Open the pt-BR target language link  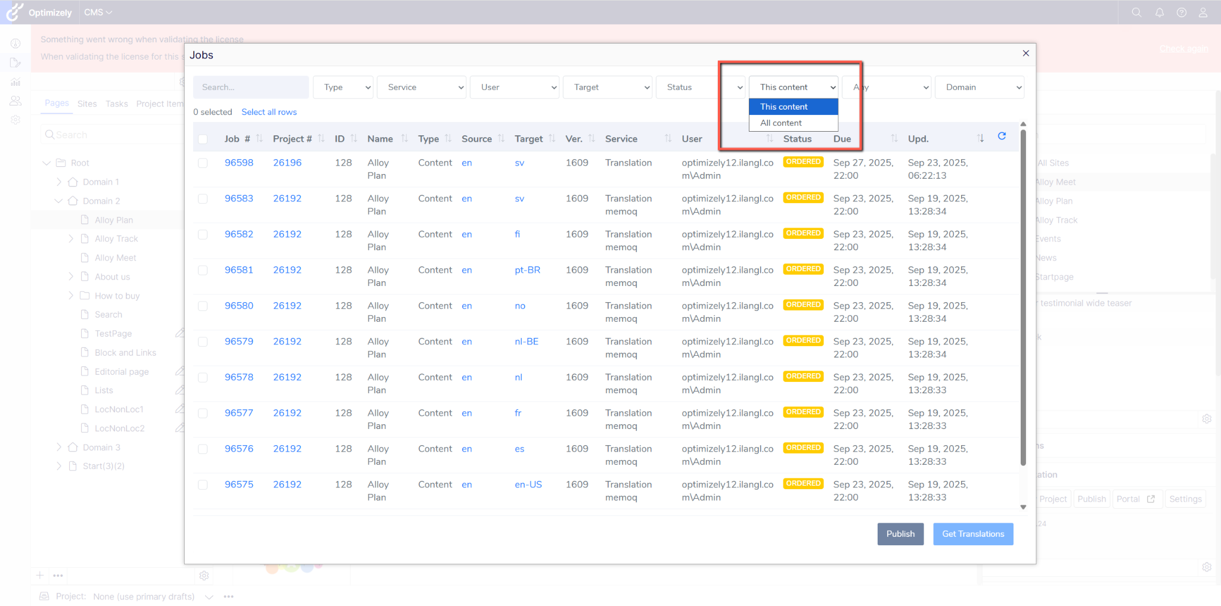tap(528, 270)
